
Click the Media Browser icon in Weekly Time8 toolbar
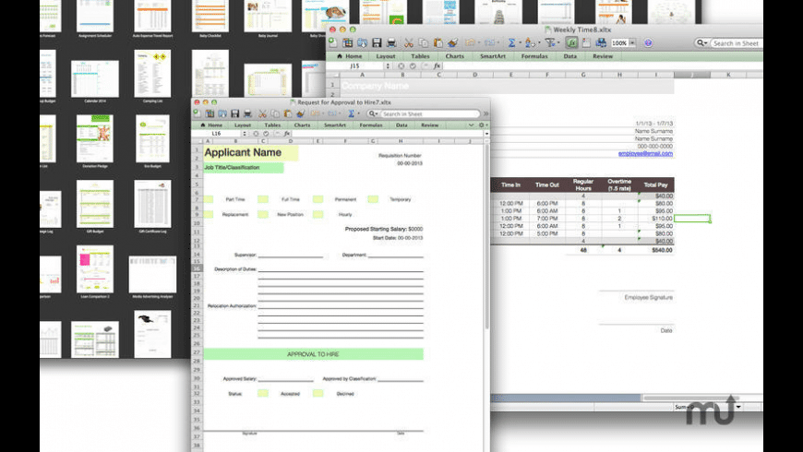point(601,43)
